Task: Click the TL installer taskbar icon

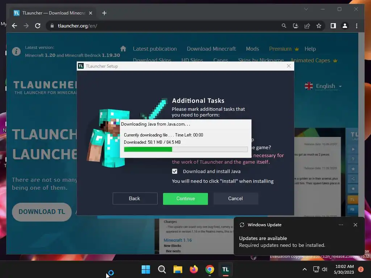Action: (x=225, y=269)
